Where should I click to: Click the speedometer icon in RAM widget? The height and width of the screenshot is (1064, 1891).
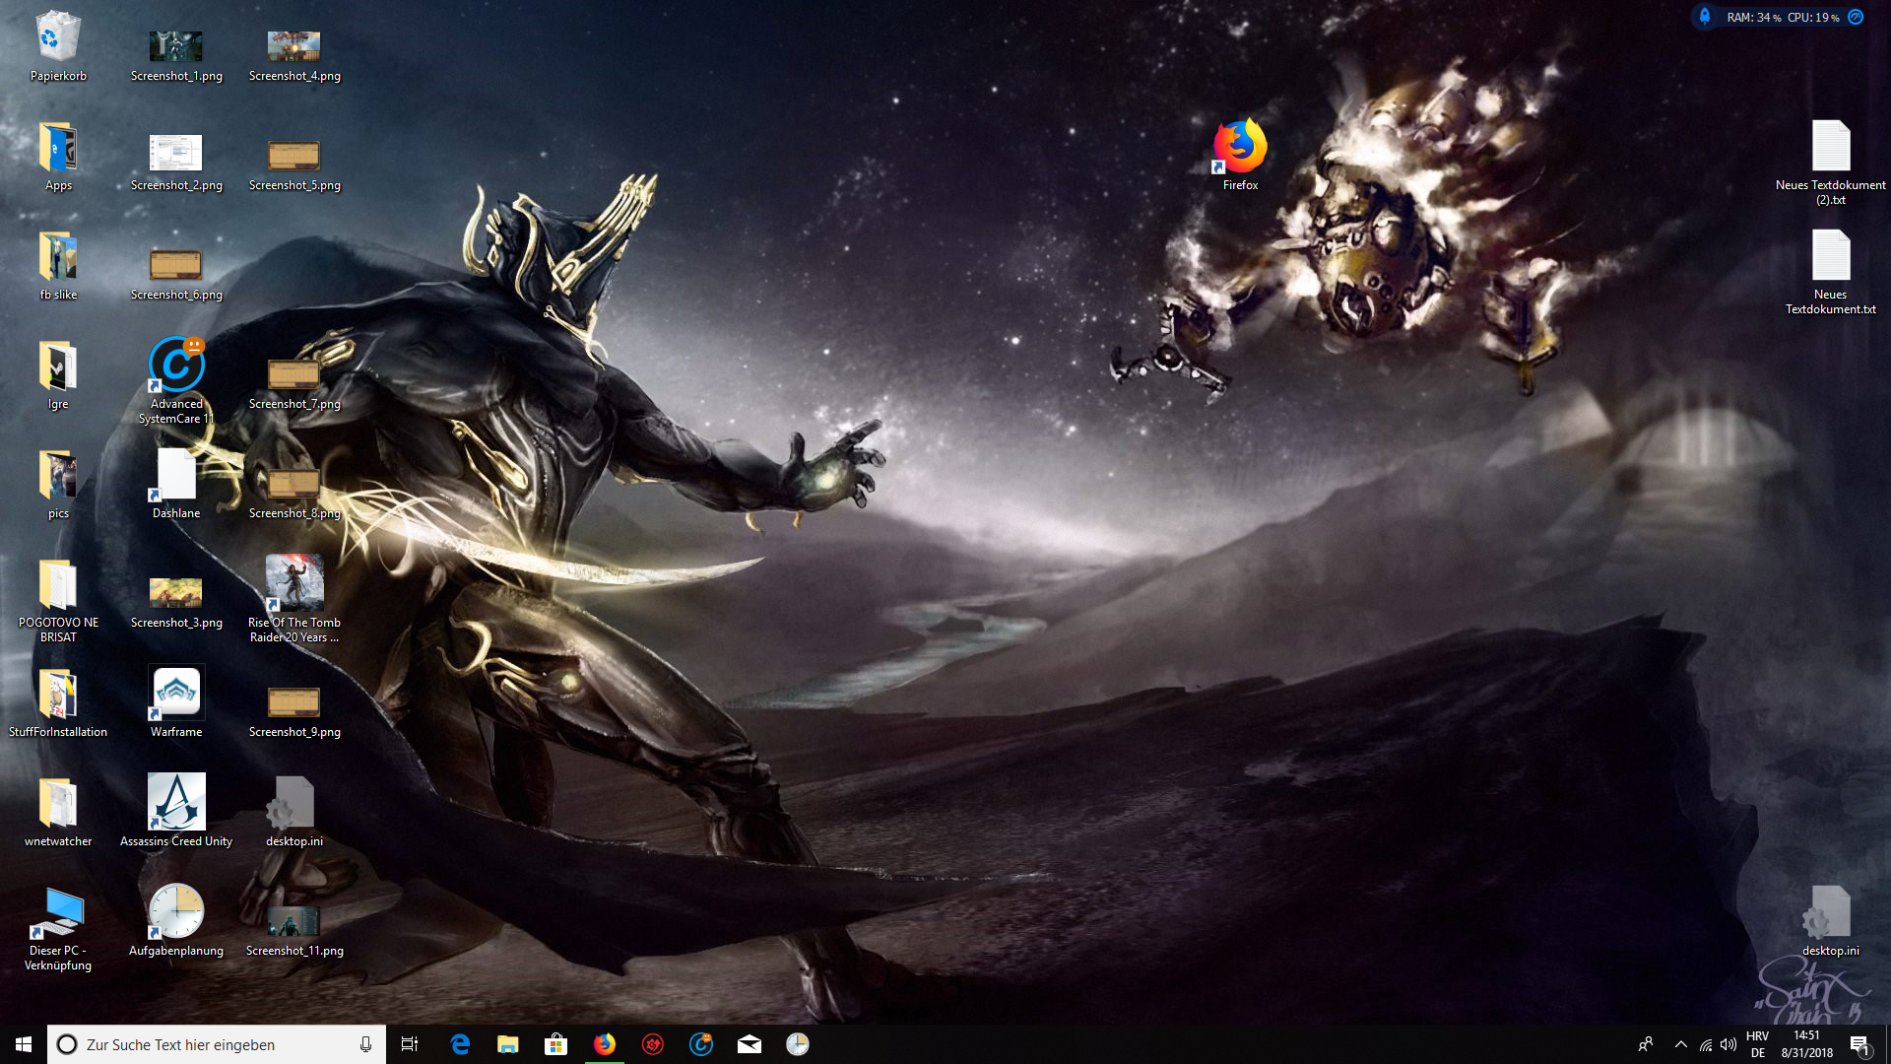pos(1856,17)
